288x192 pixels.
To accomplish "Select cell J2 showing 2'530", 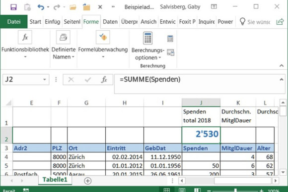I will tap(201, 135).
